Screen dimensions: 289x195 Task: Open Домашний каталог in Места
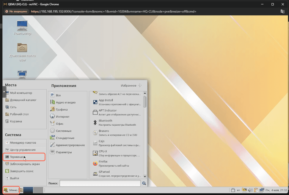[x=25, y=100]
